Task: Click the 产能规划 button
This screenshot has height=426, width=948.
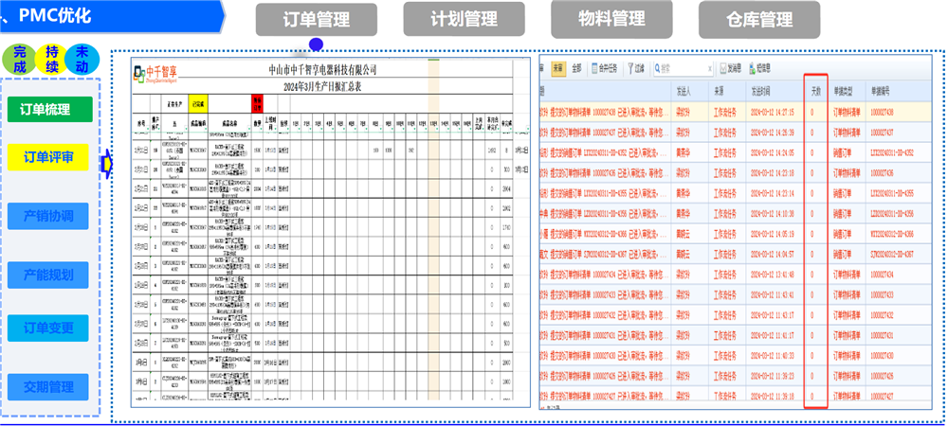Action: coord(48,275)
